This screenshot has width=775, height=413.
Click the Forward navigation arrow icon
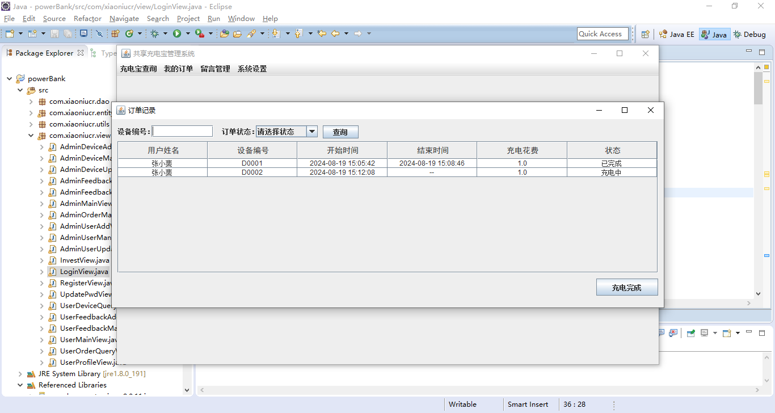click(x=358, y=33)
